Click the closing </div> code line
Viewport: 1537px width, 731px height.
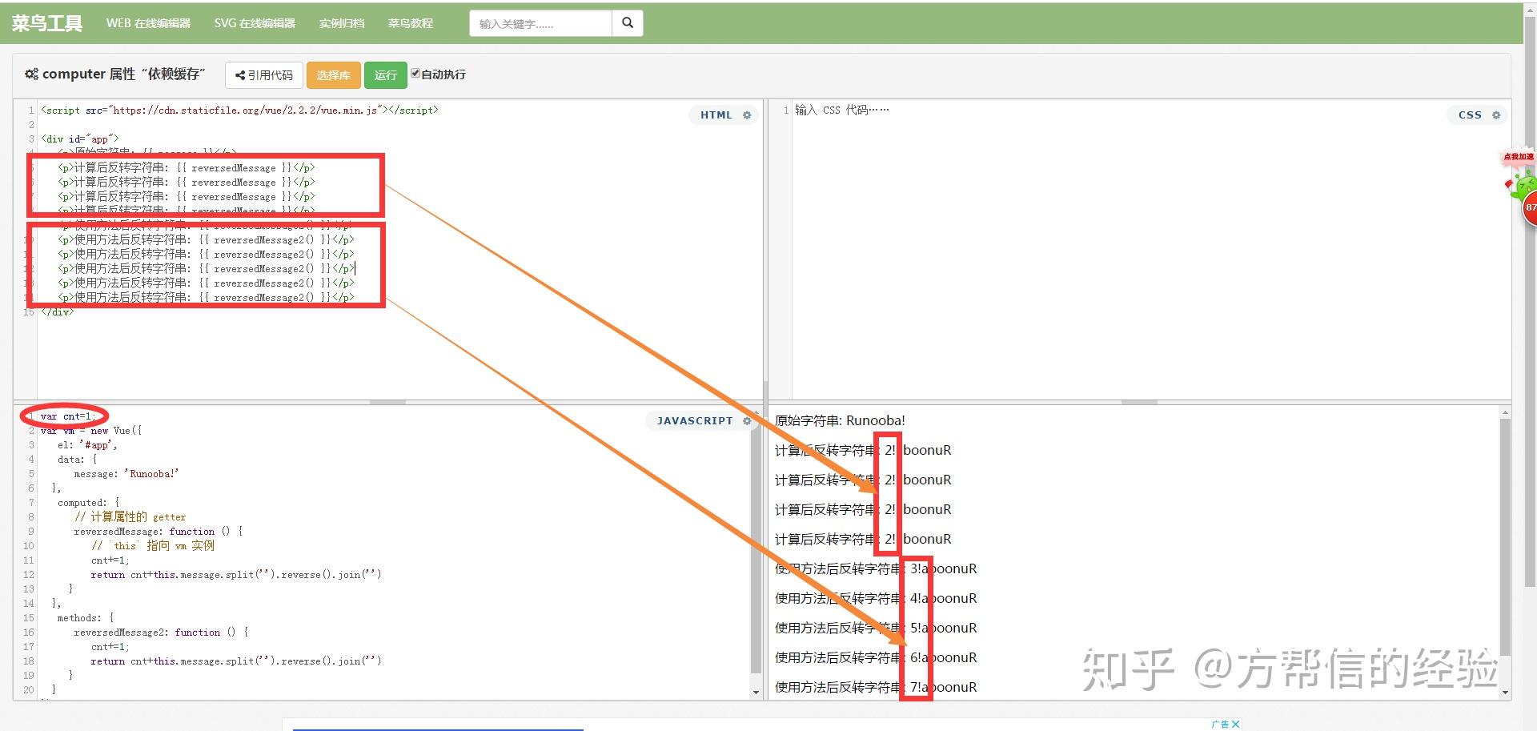tap(58, 311)
